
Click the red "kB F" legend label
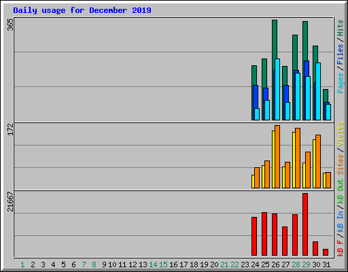pos(341,248)
